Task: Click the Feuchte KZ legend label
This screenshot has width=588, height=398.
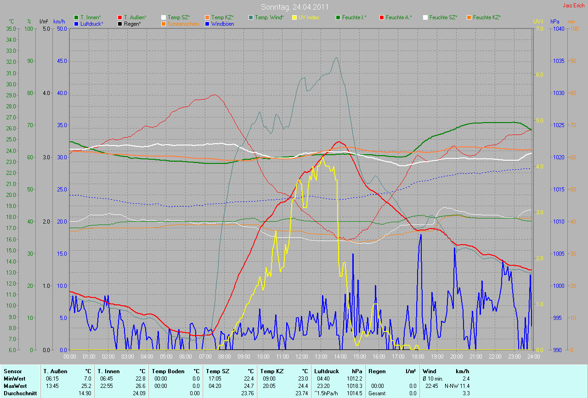Action: coord(487,17)
